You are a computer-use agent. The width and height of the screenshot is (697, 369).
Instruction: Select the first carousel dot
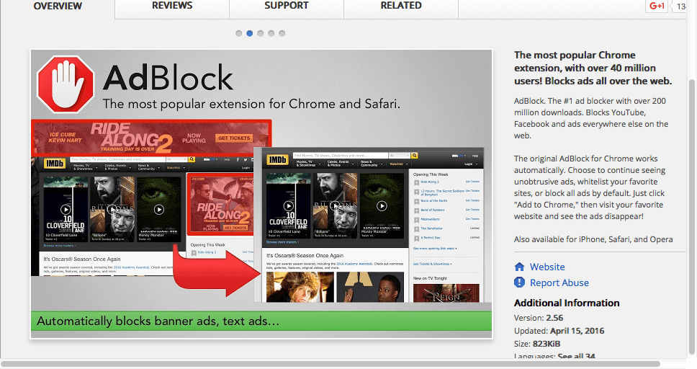tap(239, 33)
